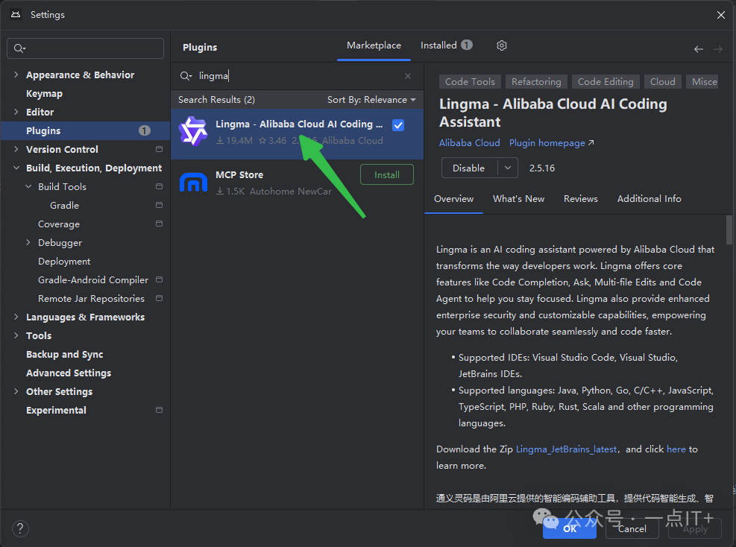
Task: Collapse Build, Execution, Deployment section
Action: coord(16,168)
